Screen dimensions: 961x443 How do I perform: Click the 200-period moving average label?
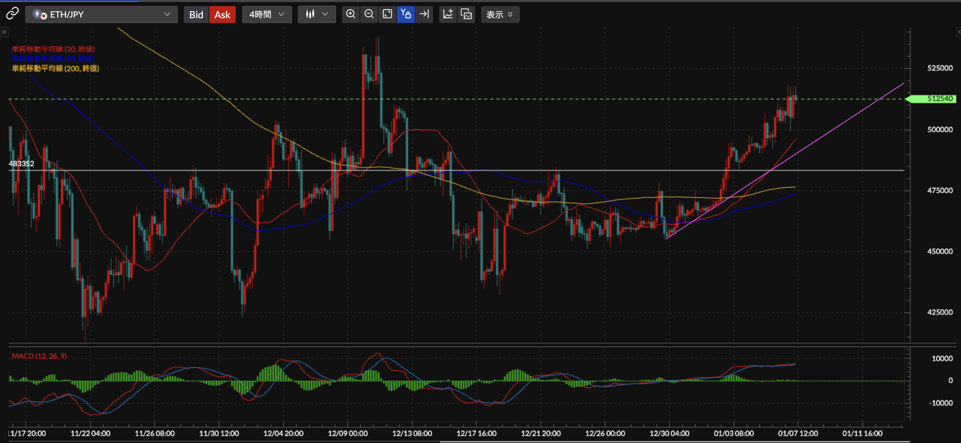(55, 68)
